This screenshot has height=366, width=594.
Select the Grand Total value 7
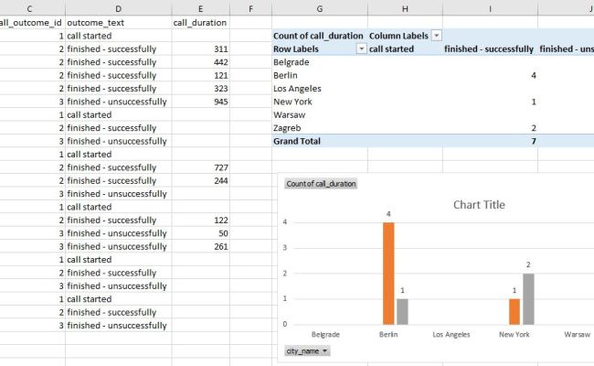point(490,141)
